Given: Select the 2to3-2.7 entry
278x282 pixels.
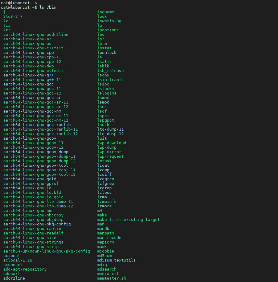Looking at the screenshot, I should click(x=13, y=16).
